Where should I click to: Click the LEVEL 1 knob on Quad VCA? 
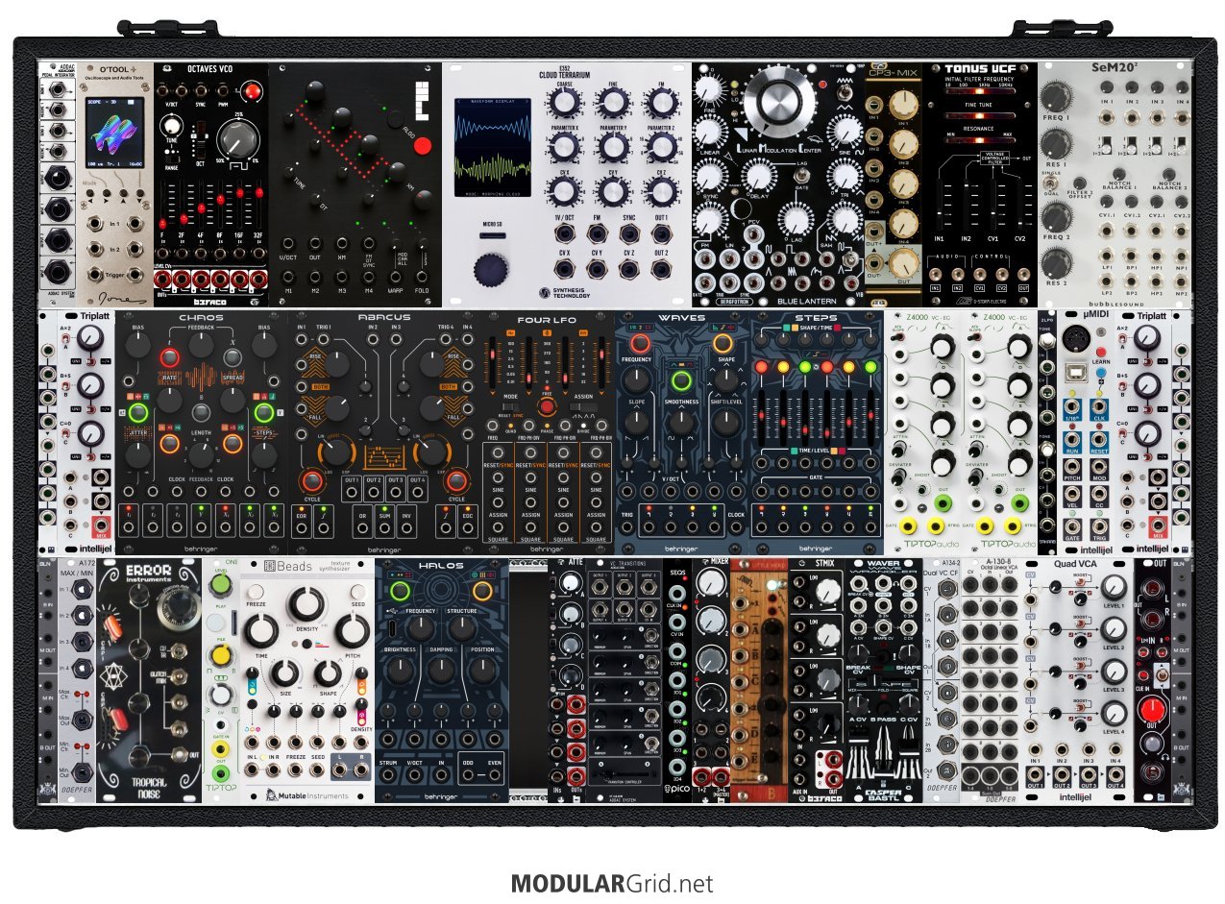(1113, 586)
